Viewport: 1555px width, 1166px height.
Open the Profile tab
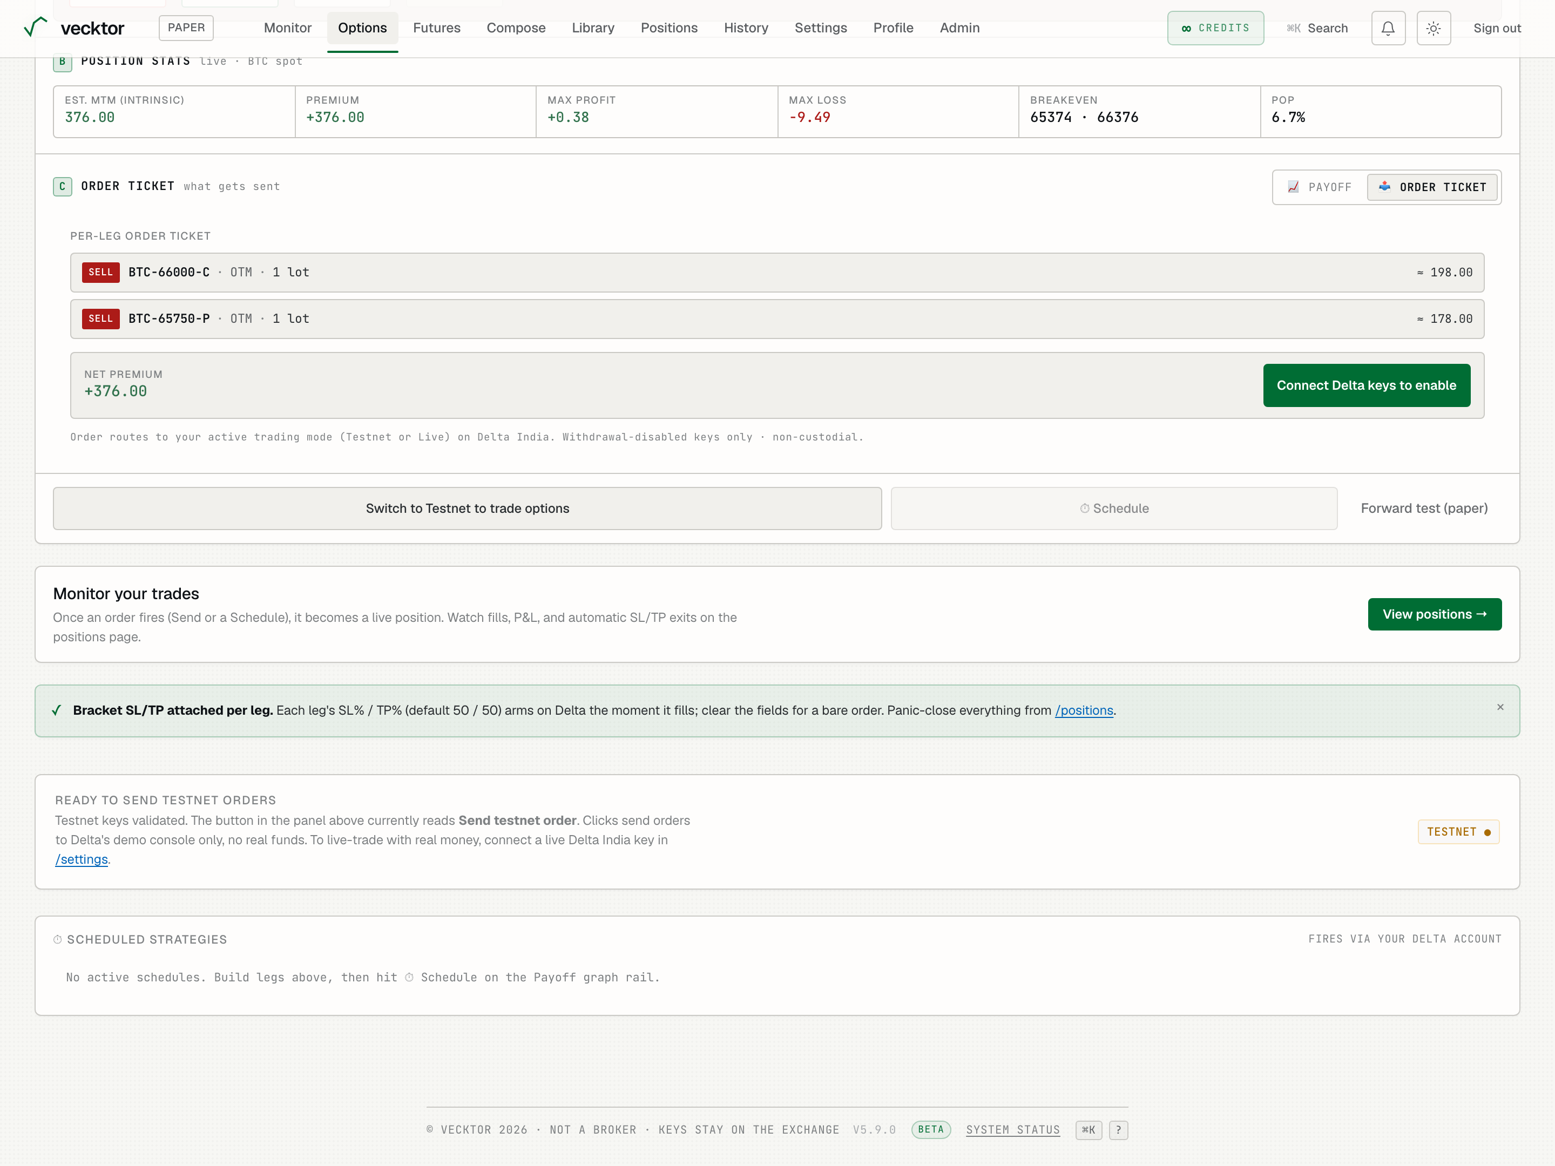pos(893,28)
